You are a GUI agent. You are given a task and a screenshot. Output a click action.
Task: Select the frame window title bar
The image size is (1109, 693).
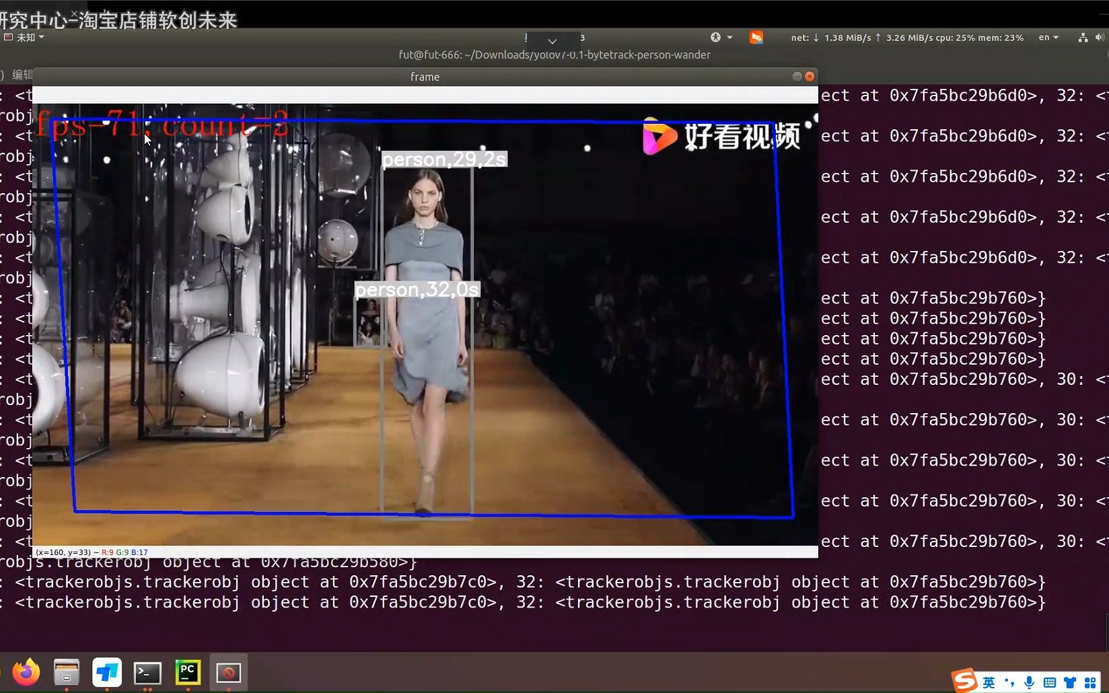pyautogui.click(x=424, y=77)
